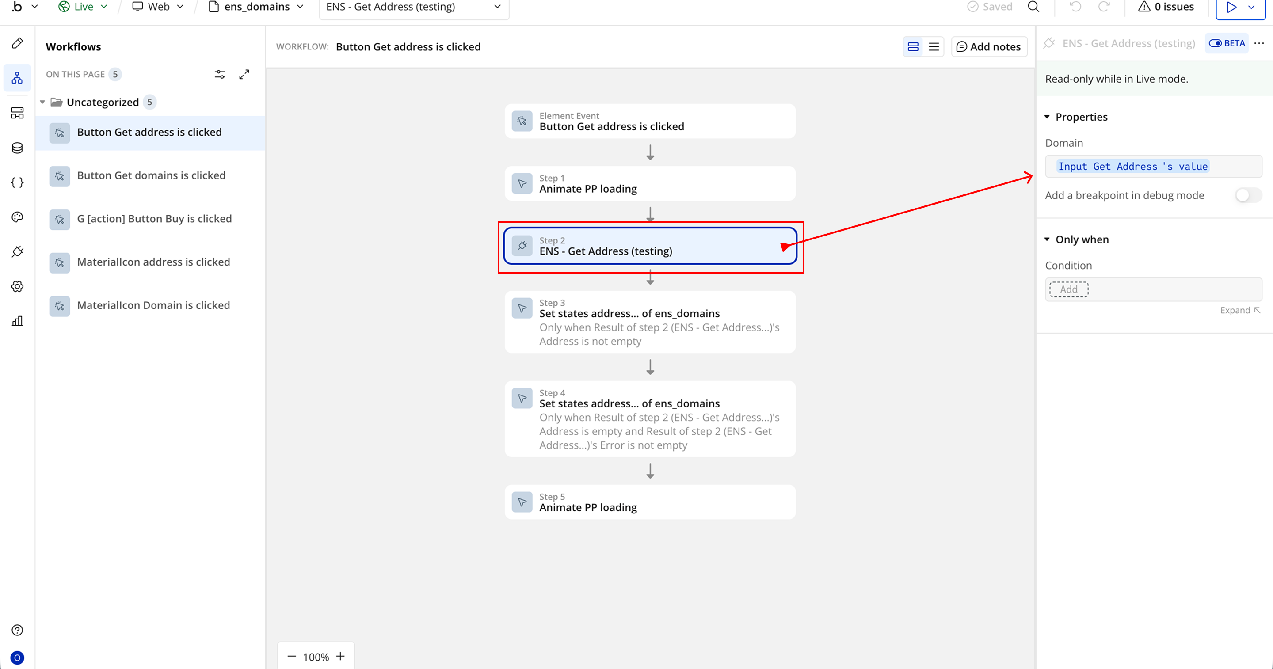Viewport: 1273px width, 669px height.
Task: Open the Logs bar chart icon
Action: click(x=17, y=321)
